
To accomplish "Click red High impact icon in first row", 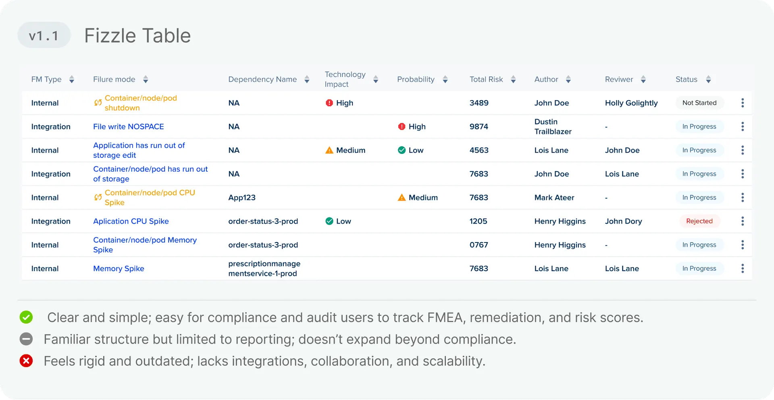I will [329, 103].
